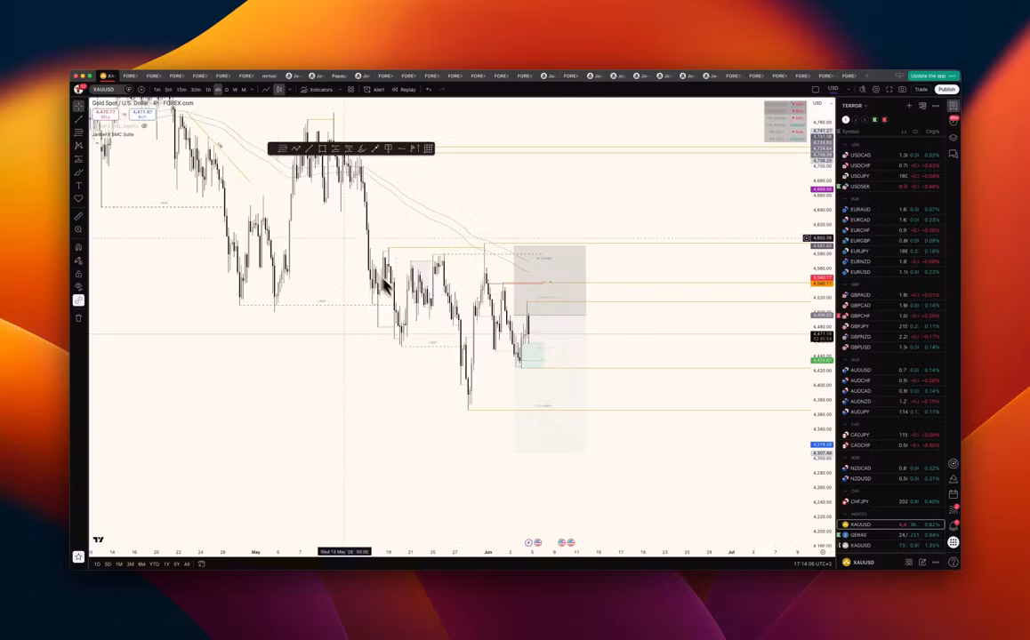Select the ruler measure tool

click(79, 216)
